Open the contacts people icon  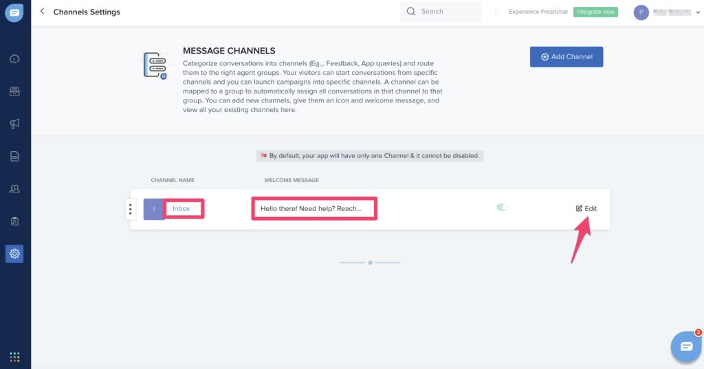point(15,188)
